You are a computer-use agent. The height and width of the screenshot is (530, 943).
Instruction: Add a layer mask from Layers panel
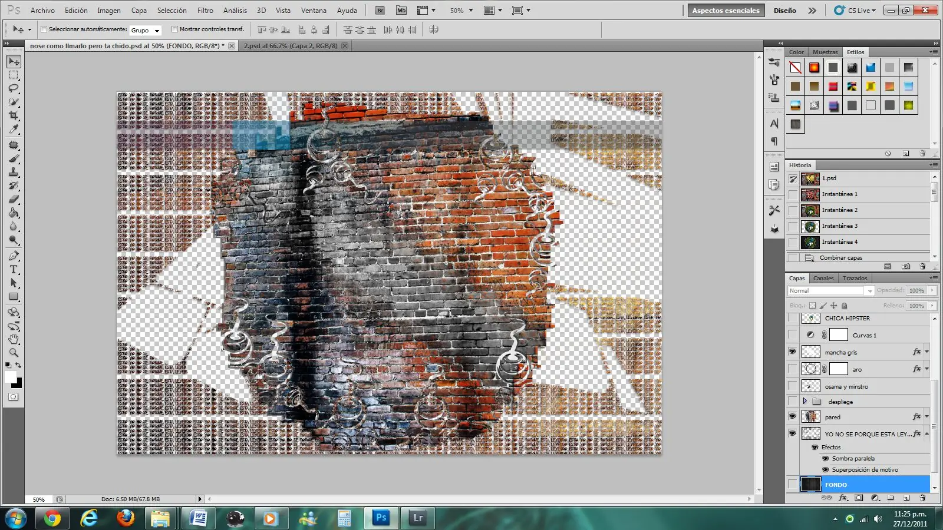[x=859, y=498]
